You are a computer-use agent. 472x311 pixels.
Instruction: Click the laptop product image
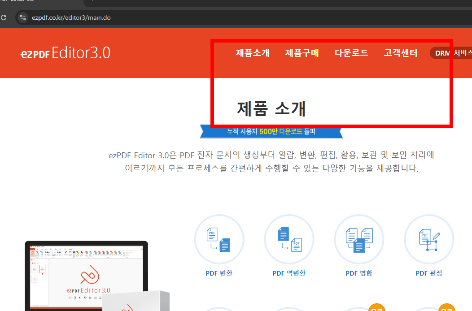(87, 276)
